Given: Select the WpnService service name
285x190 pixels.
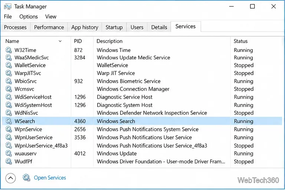Looking at the screenshot, I should pyautogui.click(x=28, y=129).
